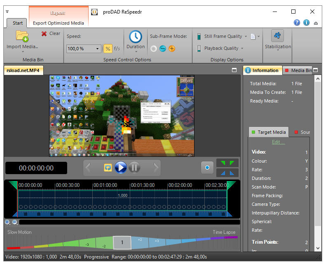Click the green out-point timeline marker
Viewport: 328px width, 268px height.
[x=231, y=185]
